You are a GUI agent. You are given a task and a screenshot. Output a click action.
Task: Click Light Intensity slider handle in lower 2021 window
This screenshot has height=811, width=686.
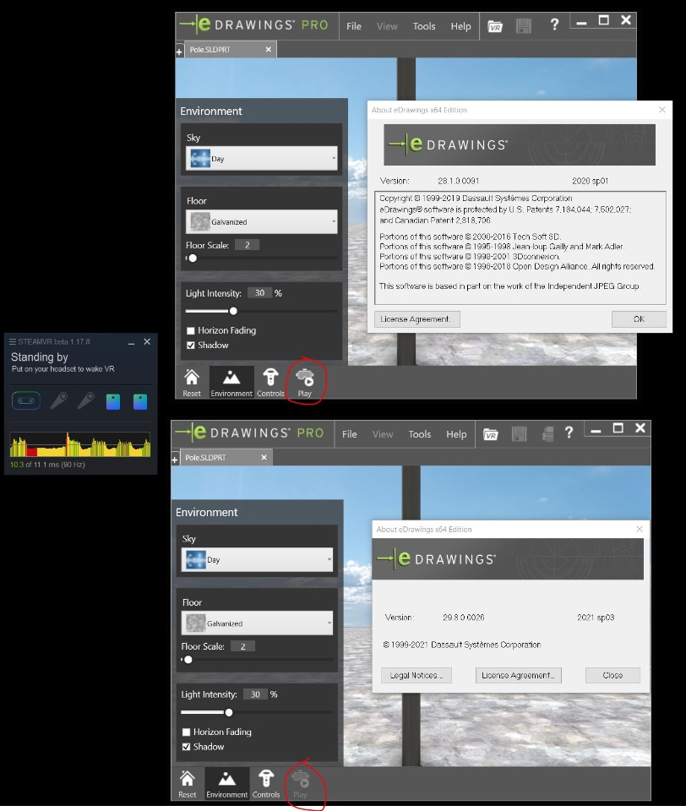(229, 712)
